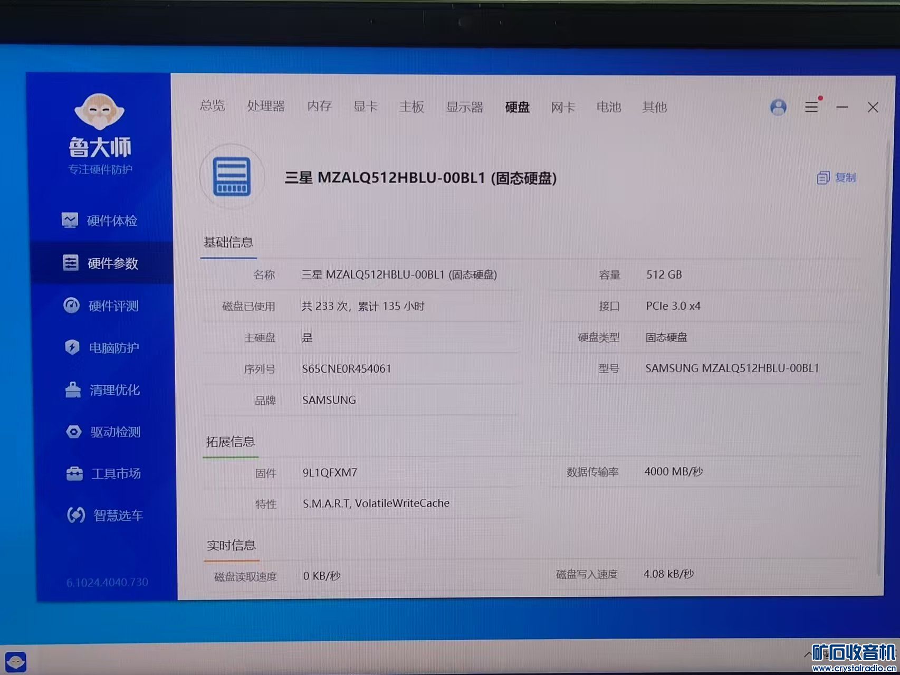900x675 pixels.
Task: Switch to the 电池 tab
Action: coord(609,107)
